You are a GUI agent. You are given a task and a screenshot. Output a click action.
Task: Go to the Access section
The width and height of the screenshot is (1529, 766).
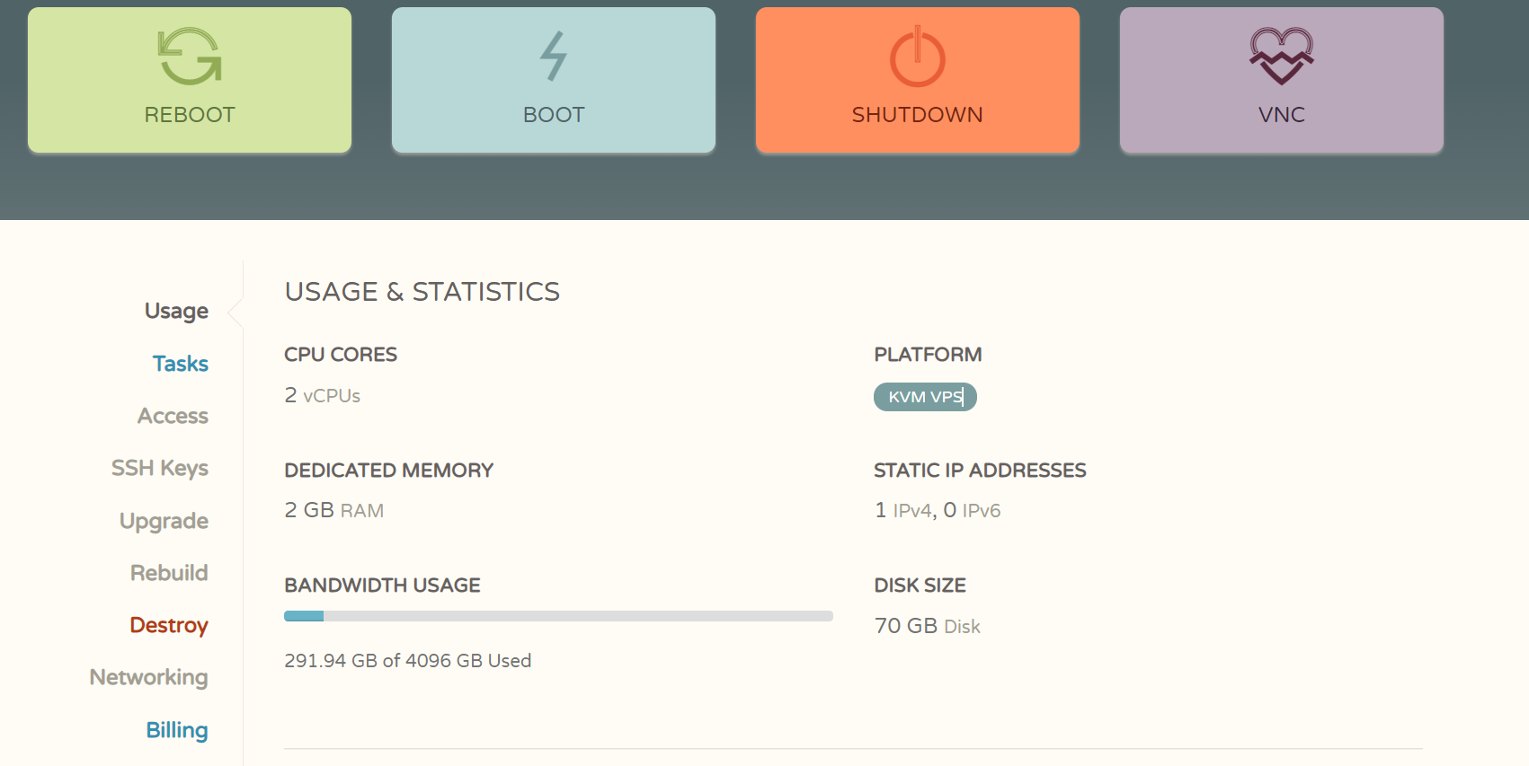pos(173,416)
